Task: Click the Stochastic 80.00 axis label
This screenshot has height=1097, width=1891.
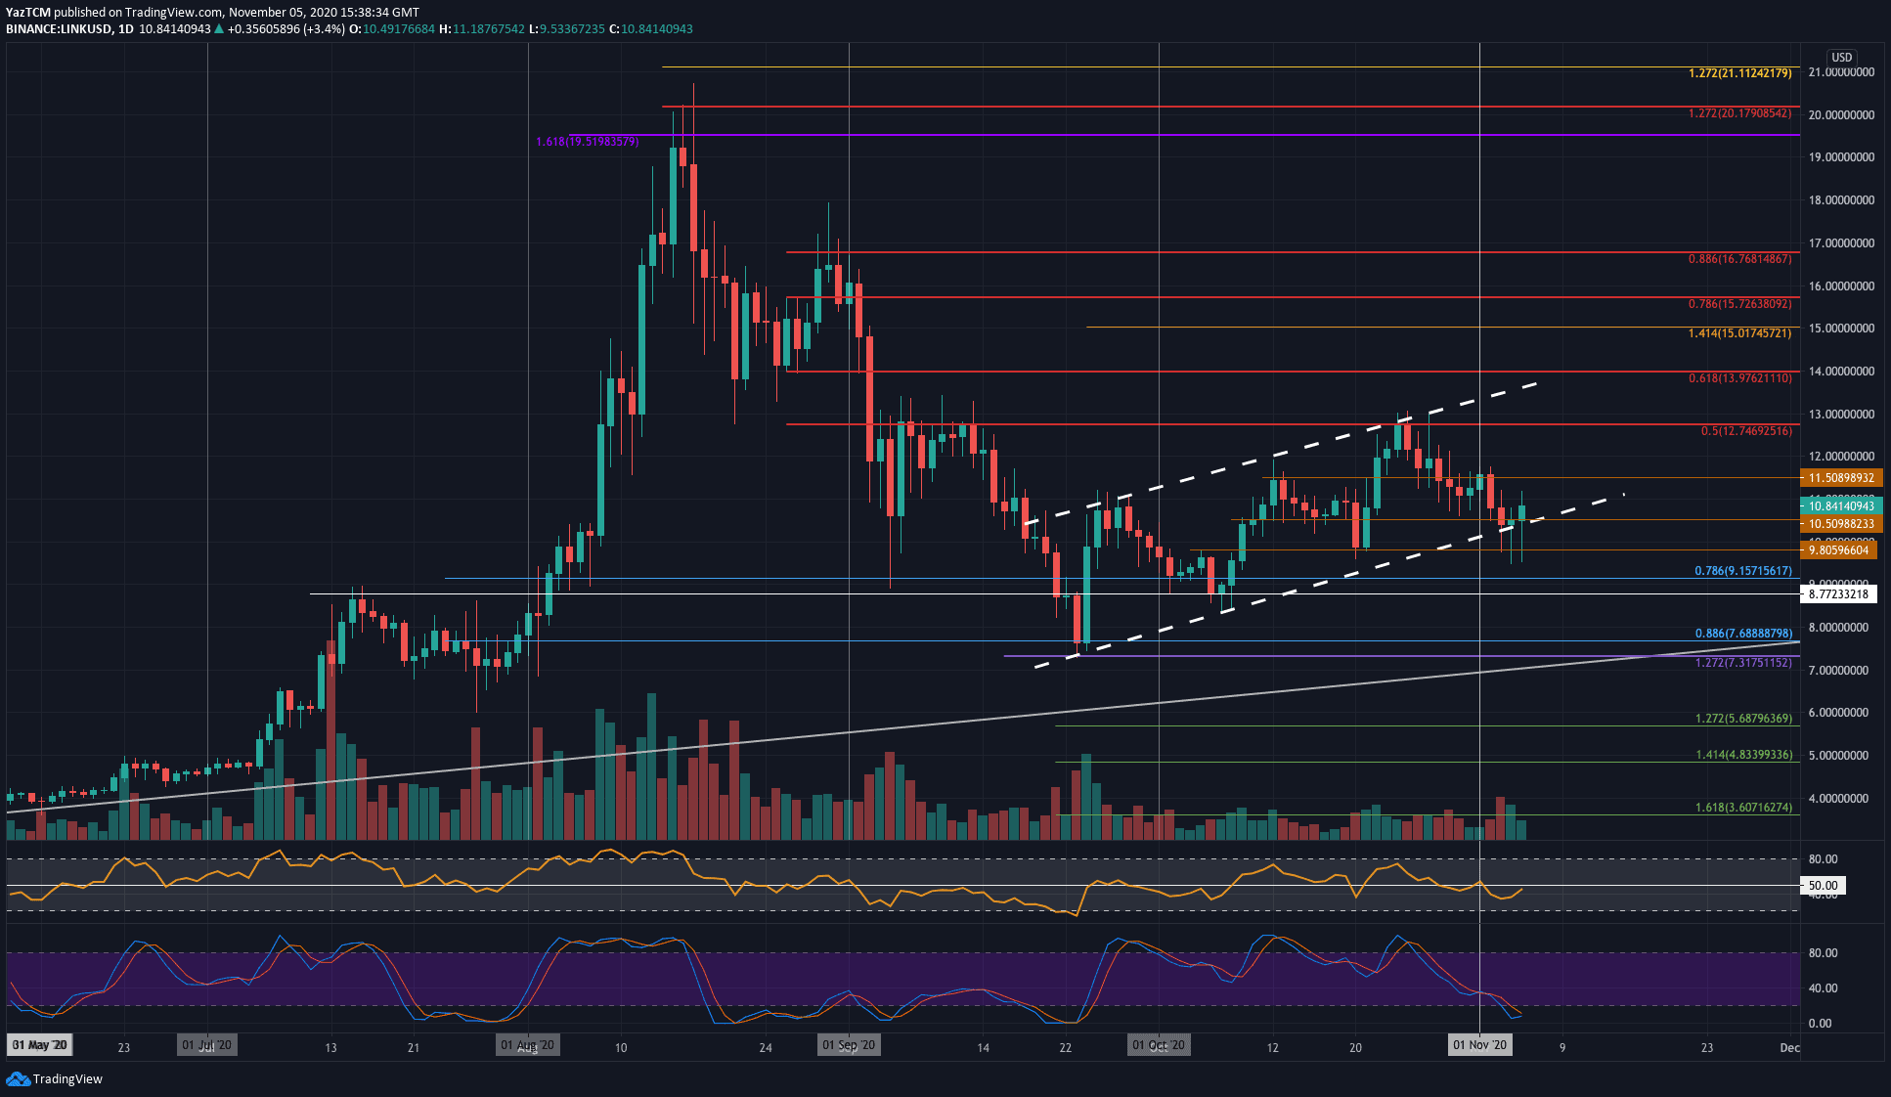Action: [x=1823, y=953]
